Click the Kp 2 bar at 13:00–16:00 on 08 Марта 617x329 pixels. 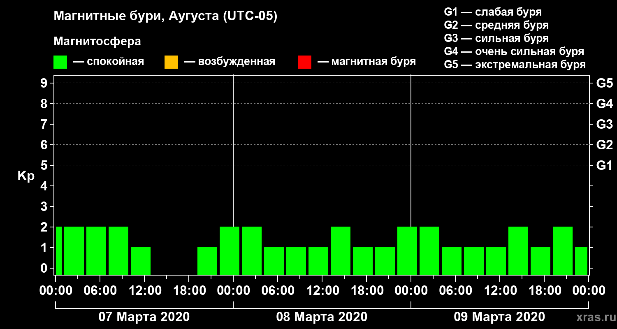coord(341,250)
